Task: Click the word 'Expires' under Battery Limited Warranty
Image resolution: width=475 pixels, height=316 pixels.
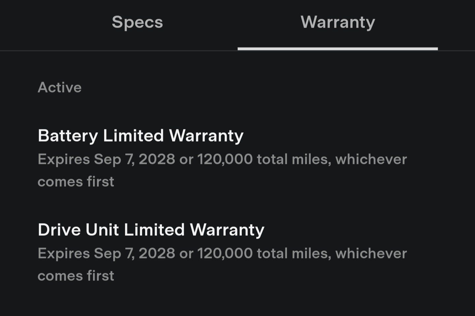Action: (64, 160)
